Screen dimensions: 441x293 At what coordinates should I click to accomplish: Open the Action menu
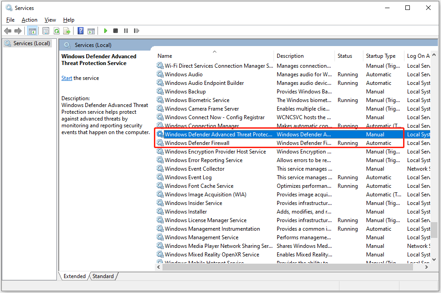click(29, 19)
